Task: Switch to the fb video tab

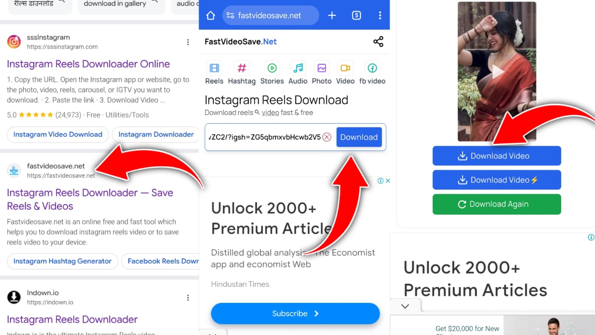Action: pyautogui.click(x=372, y=73)
